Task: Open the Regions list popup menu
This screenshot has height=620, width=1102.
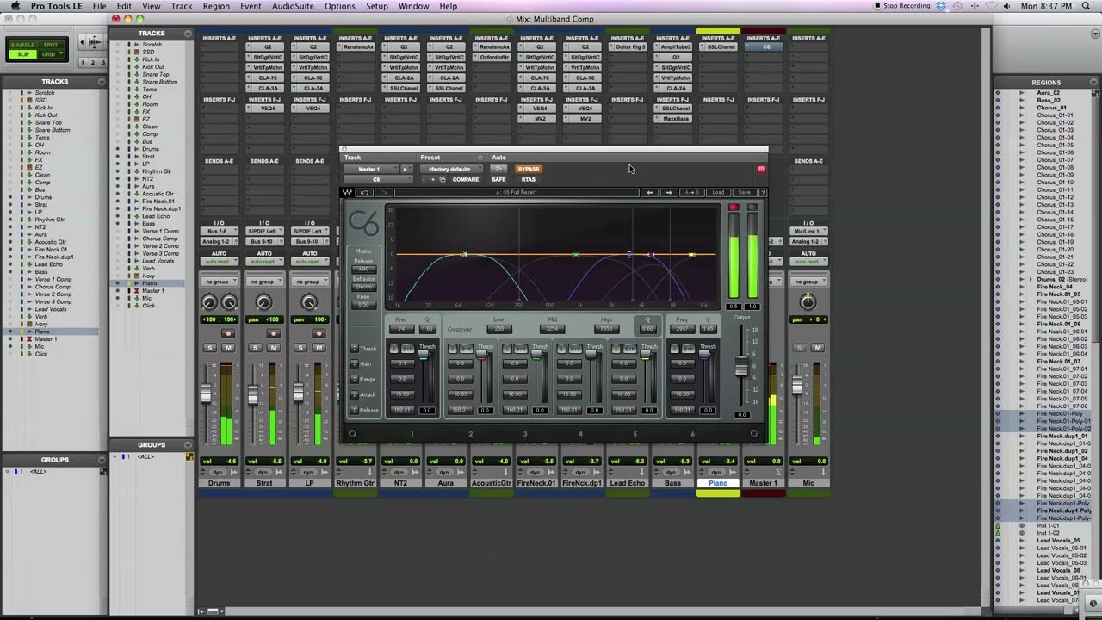Action: tap(1093, 83)
